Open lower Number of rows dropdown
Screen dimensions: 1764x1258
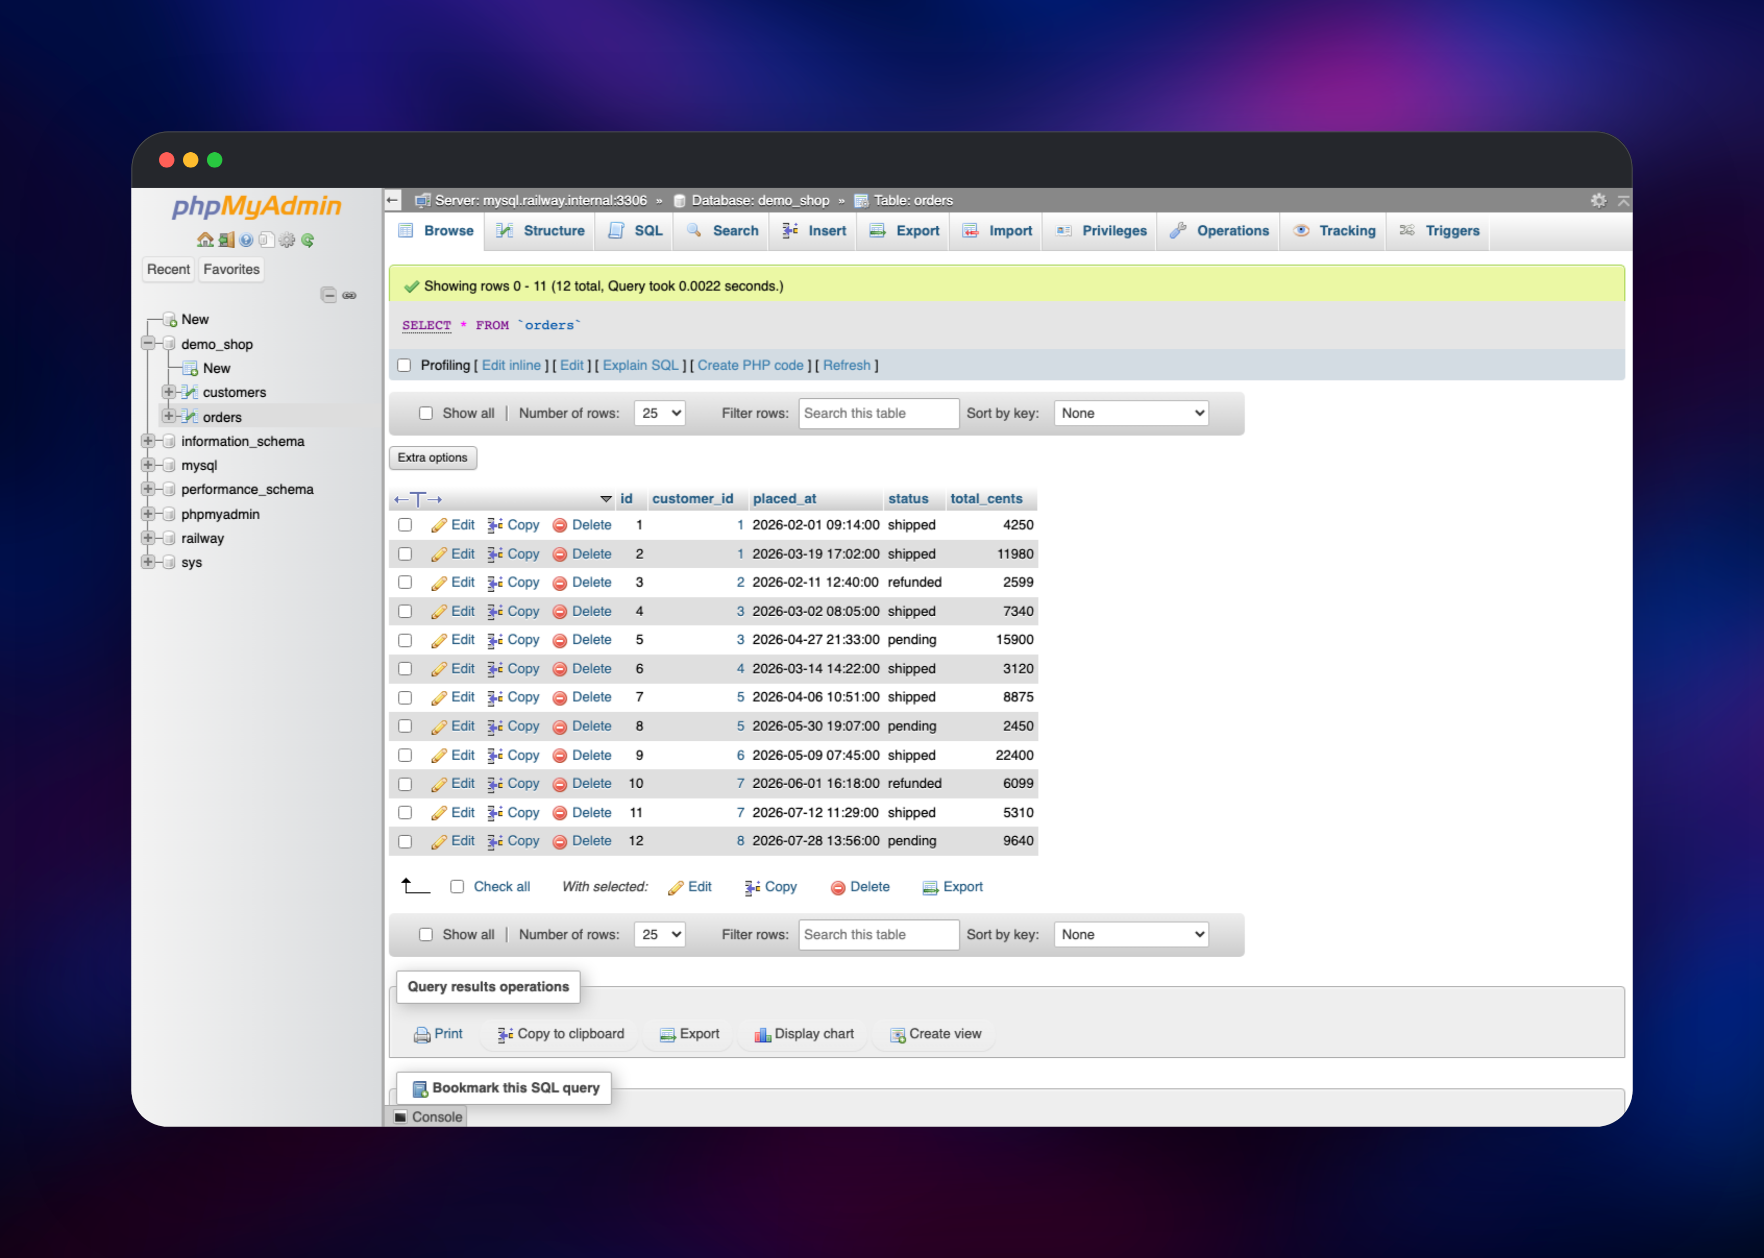pyautogui.click(x=660, y=935)
